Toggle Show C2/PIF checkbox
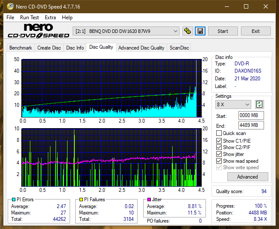 tap(219, 147)
